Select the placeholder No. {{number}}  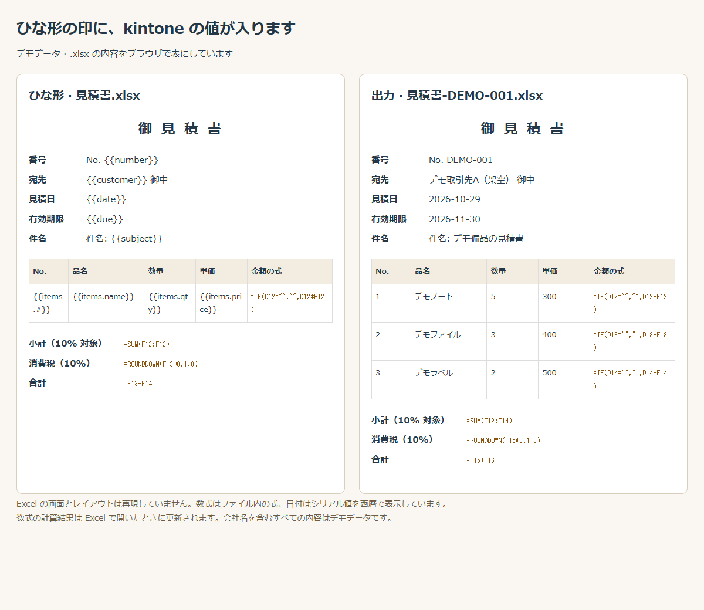[x=122, y=160]
